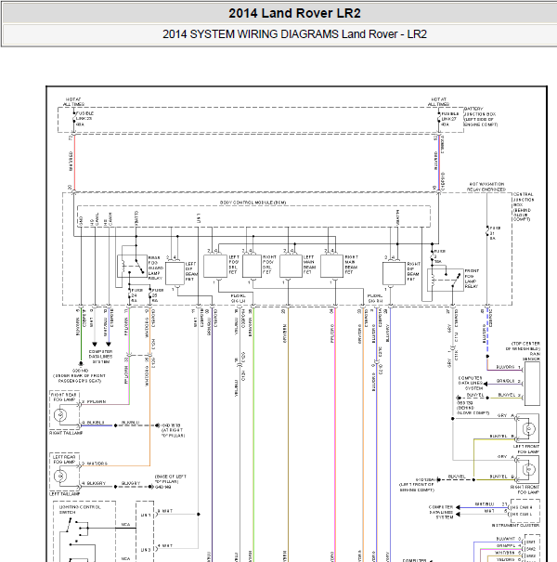
Task: Click the "RAIN SENSOR" label
Action: (x=530, y=357)
